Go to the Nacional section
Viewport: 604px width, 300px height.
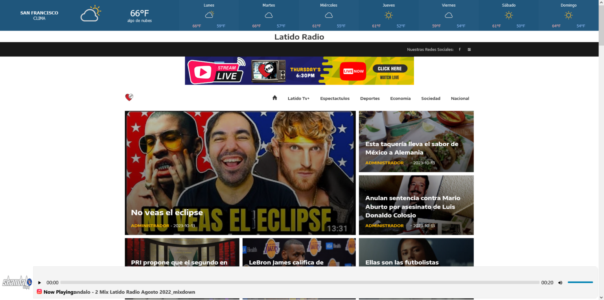pyautogui.click(x=460, y=99)
